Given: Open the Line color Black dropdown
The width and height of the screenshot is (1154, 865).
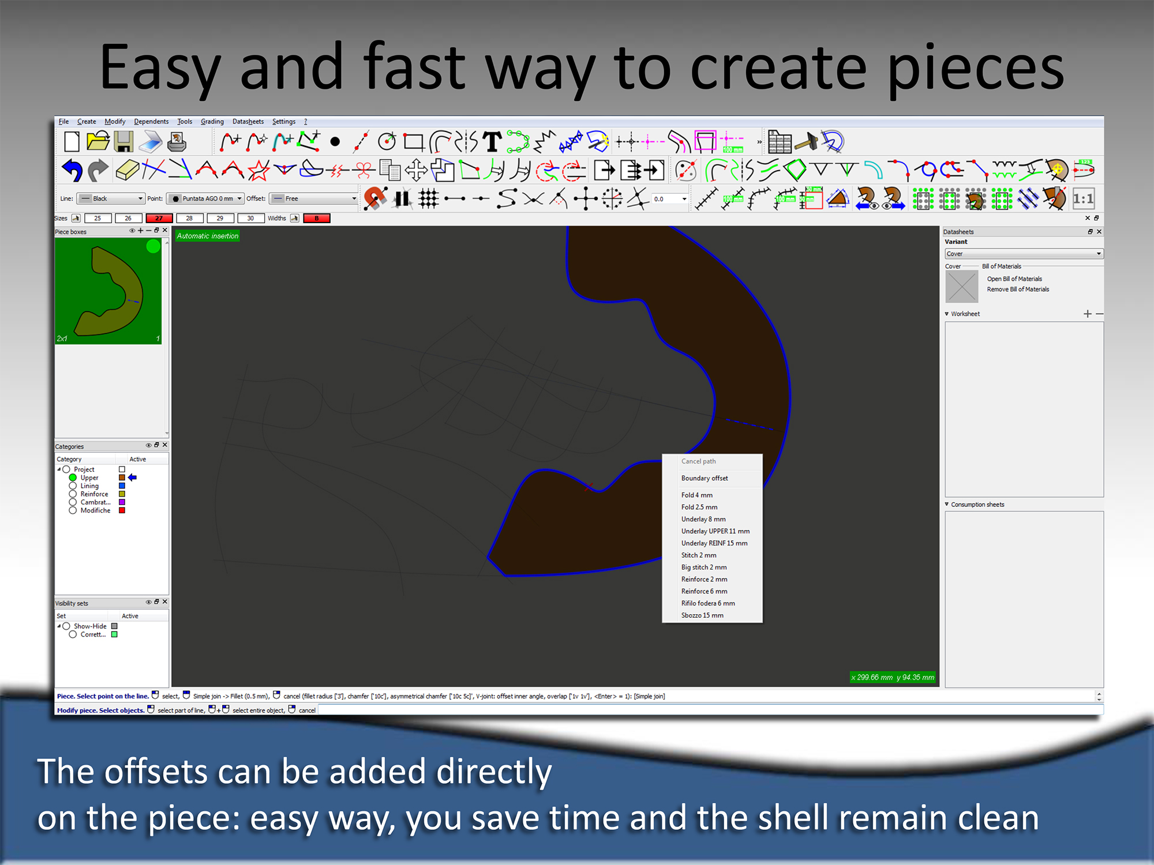Looking at the screenshot, I should [x=111, y=198].
